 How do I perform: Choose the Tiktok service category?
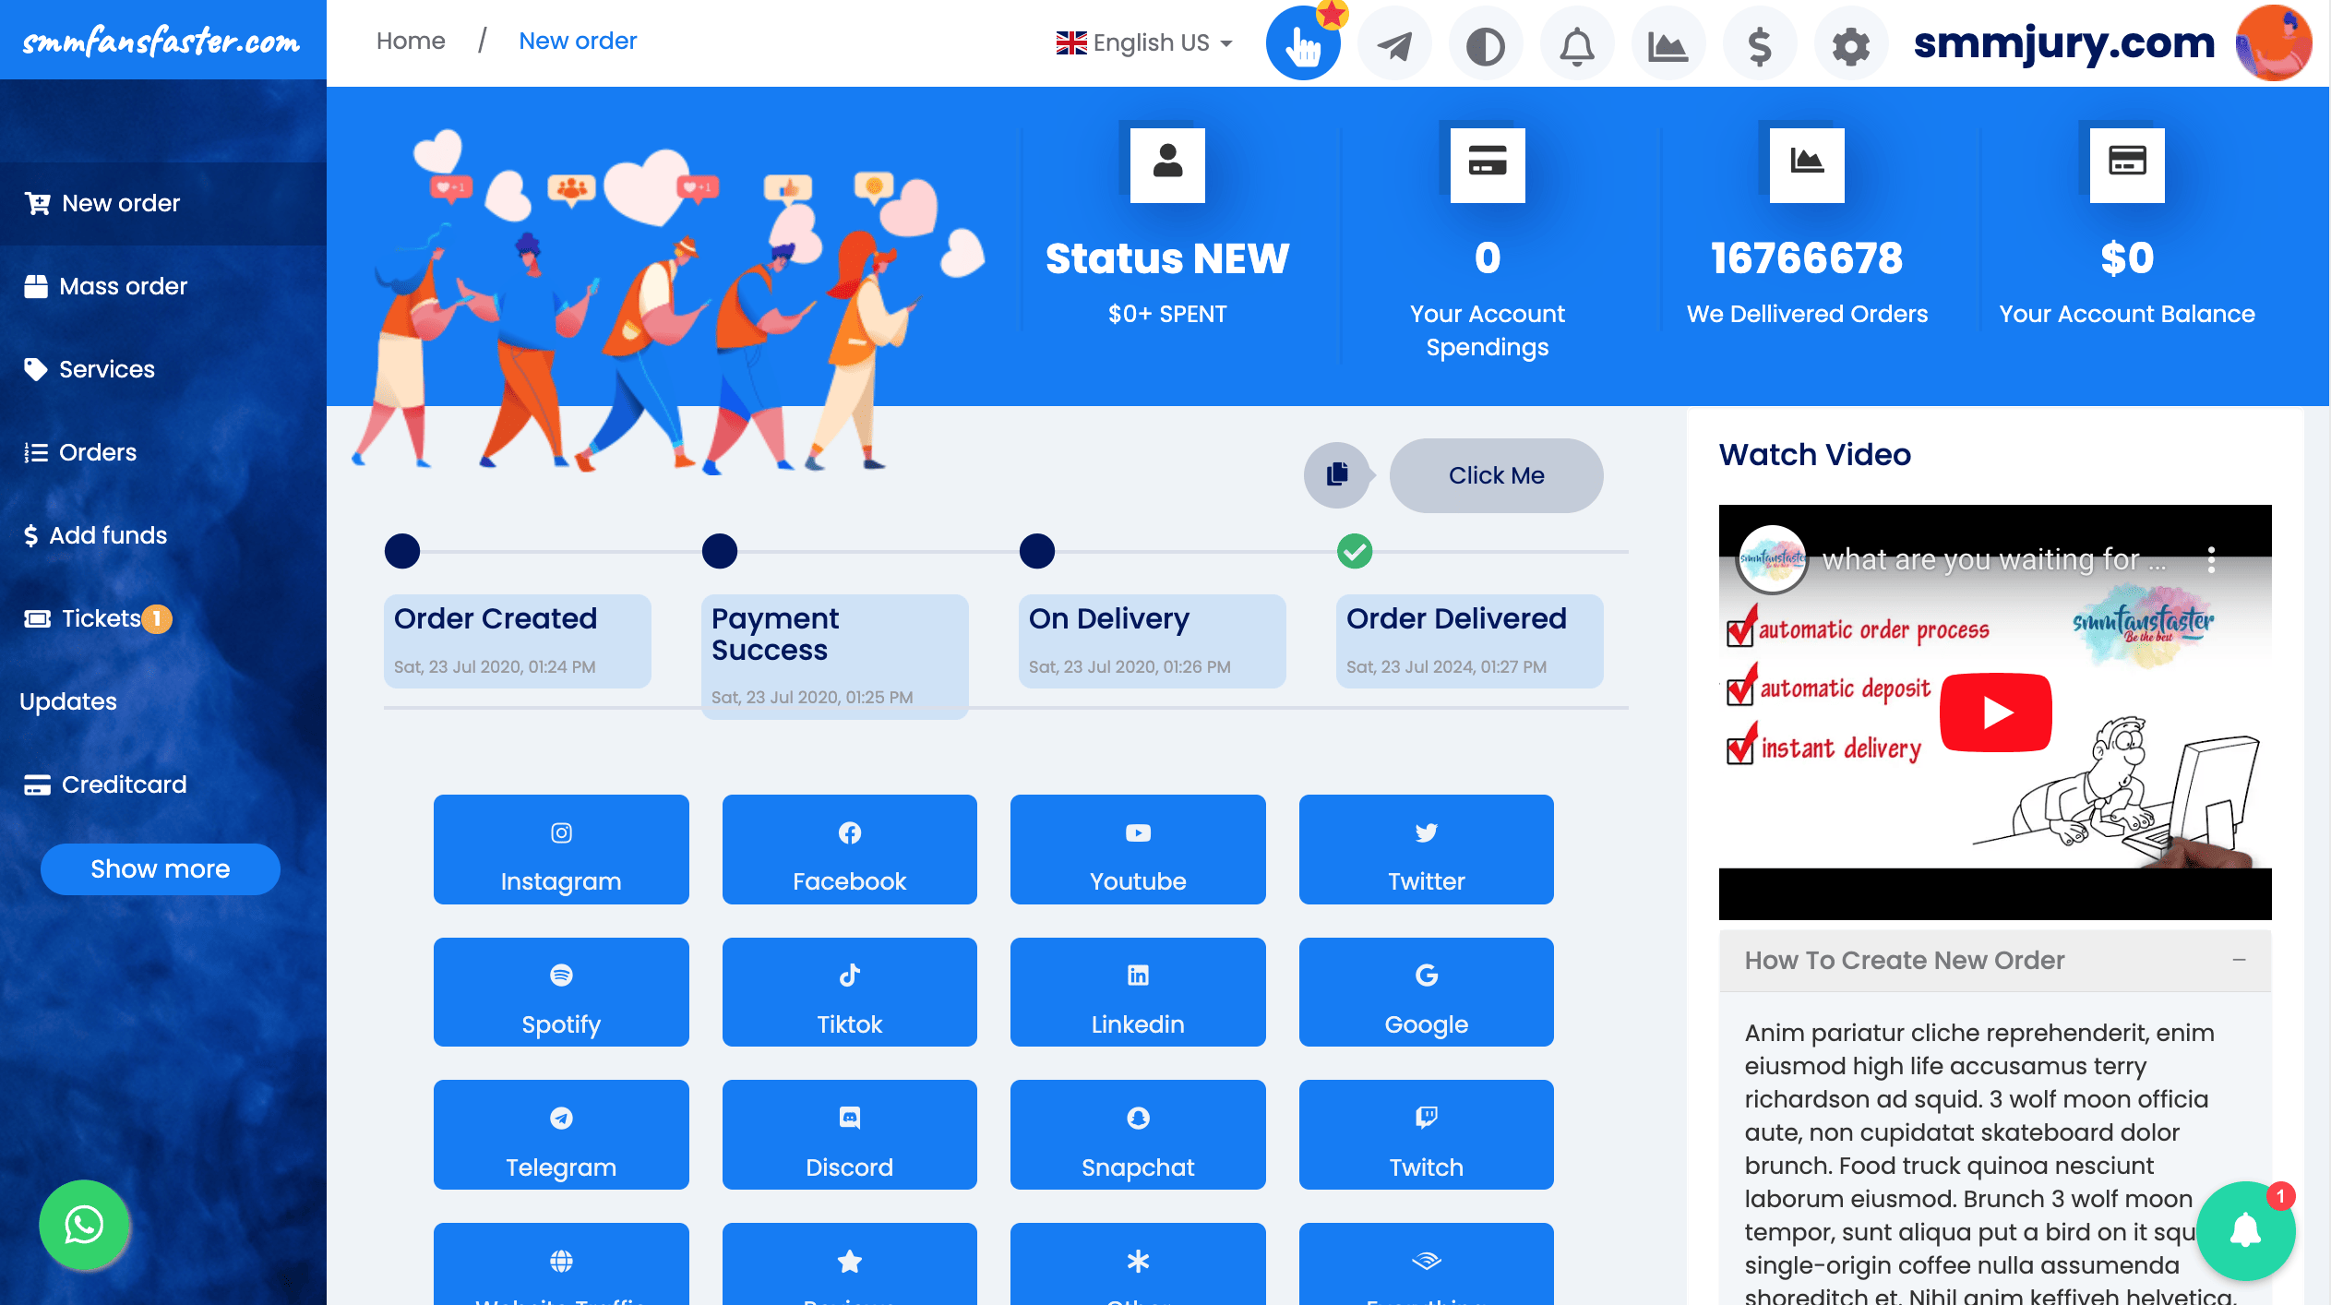849,992
